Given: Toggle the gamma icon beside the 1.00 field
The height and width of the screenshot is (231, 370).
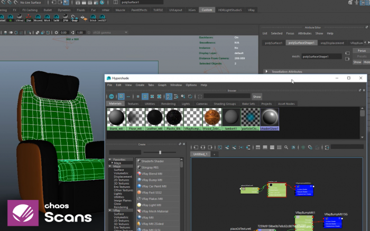Looking at the screenshot, I should (72, 33).
